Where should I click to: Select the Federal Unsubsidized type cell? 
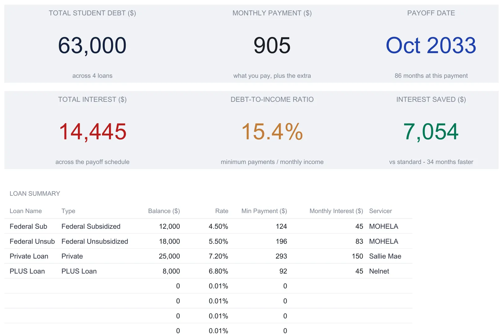coord(95,241)
